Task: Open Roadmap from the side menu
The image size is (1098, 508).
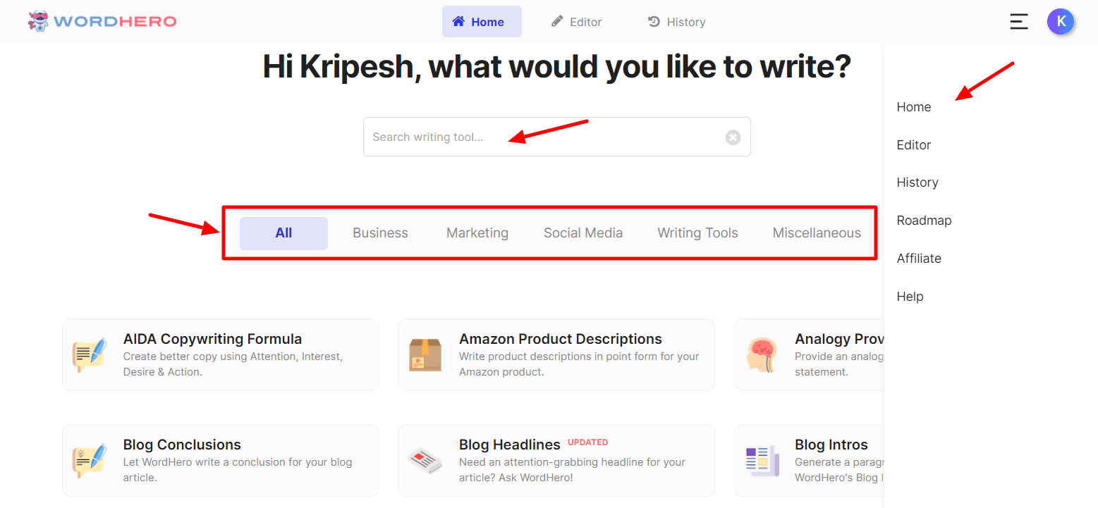Action: coord(924,221)
